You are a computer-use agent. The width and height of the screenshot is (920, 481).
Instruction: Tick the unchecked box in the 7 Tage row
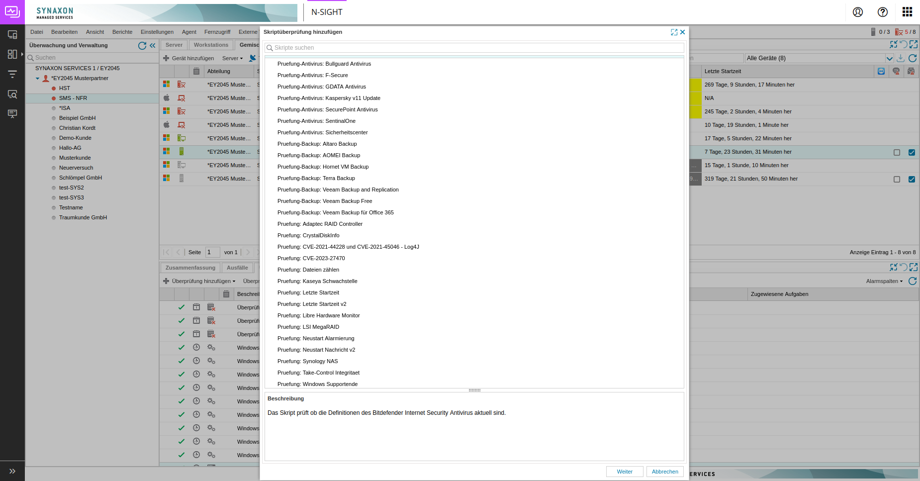pos(897,152)
